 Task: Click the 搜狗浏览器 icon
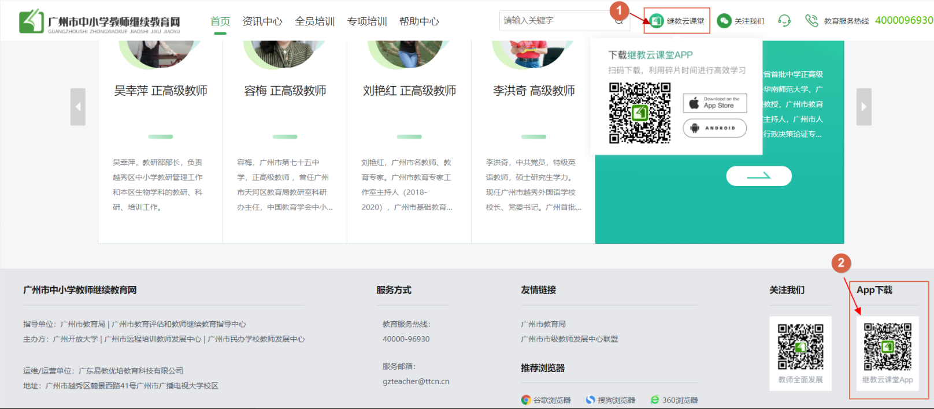click(x=590, y=400)
